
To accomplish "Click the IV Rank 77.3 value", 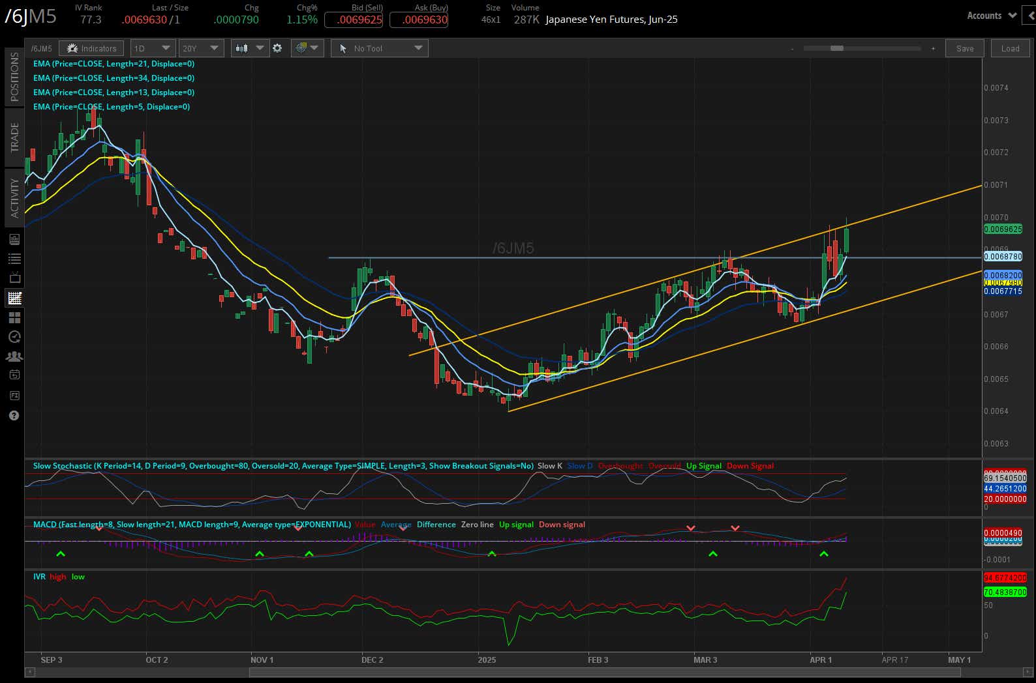I will pyautogui.click(x=91, y=20).
